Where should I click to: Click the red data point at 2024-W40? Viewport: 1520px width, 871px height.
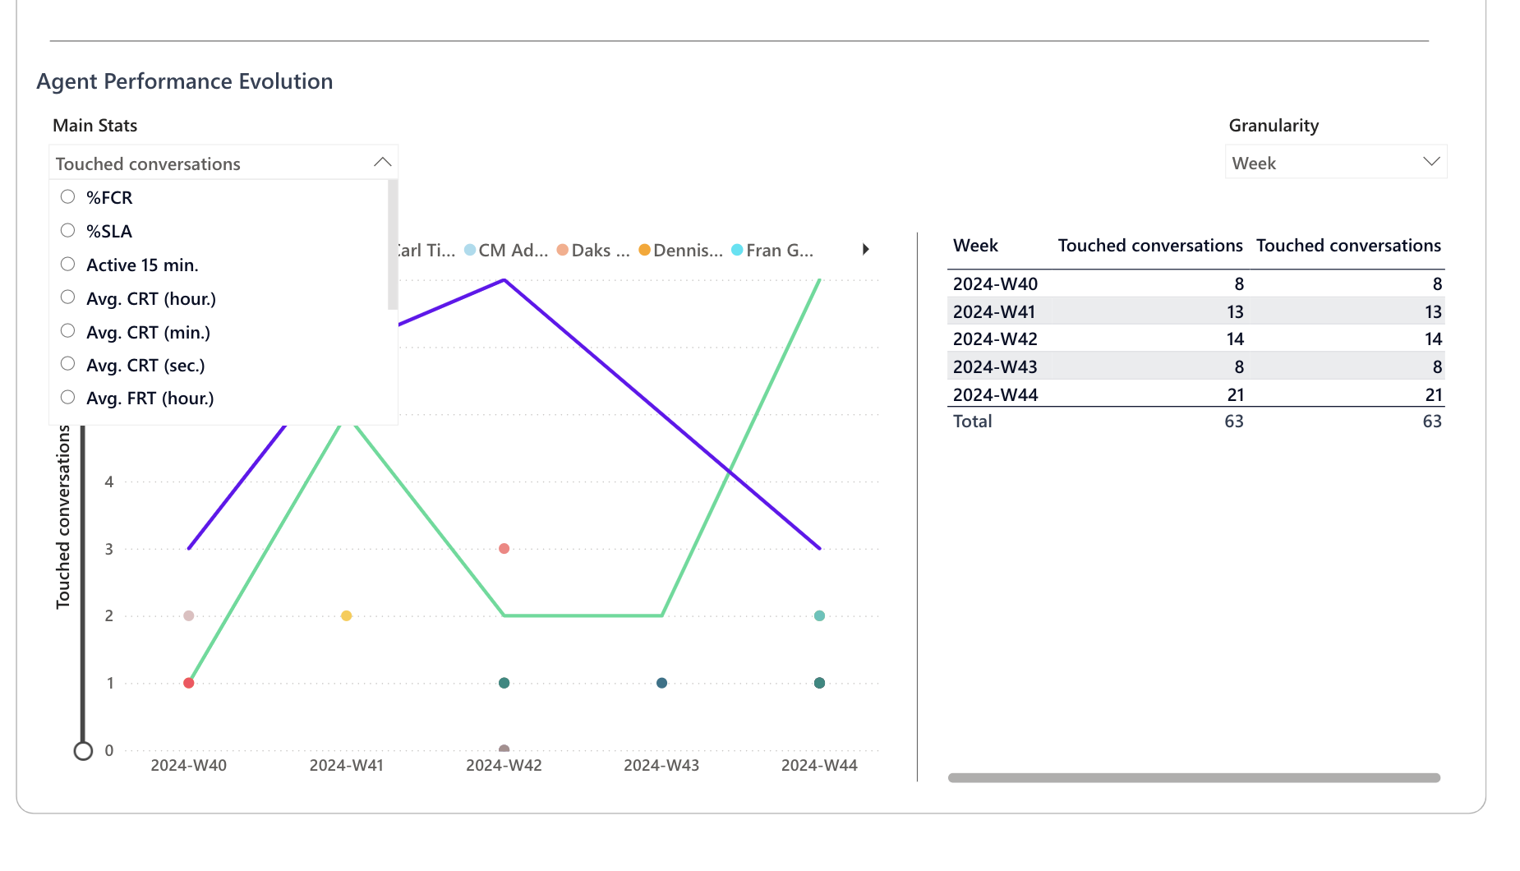tap(189, 683)
